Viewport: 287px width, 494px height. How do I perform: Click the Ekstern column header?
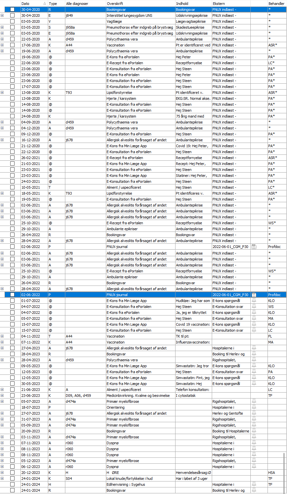[231, 4]
